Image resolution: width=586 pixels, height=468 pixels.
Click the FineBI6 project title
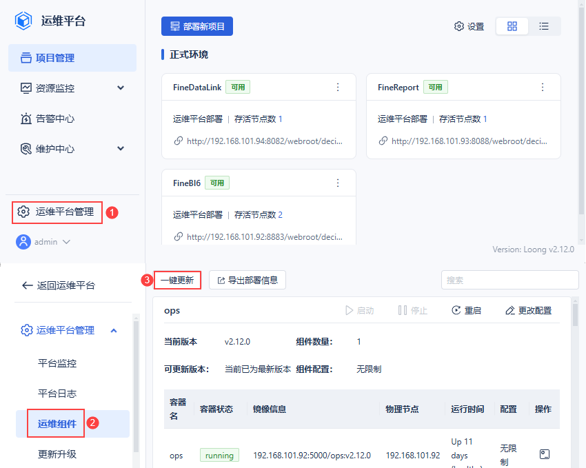pyautogui.click(x=187, y=183)
